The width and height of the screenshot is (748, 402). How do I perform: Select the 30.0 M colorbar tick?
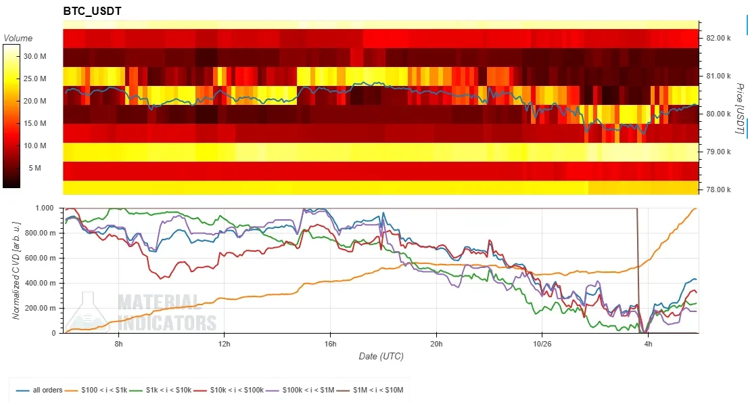pyautogui.click(x=34, y=56)
